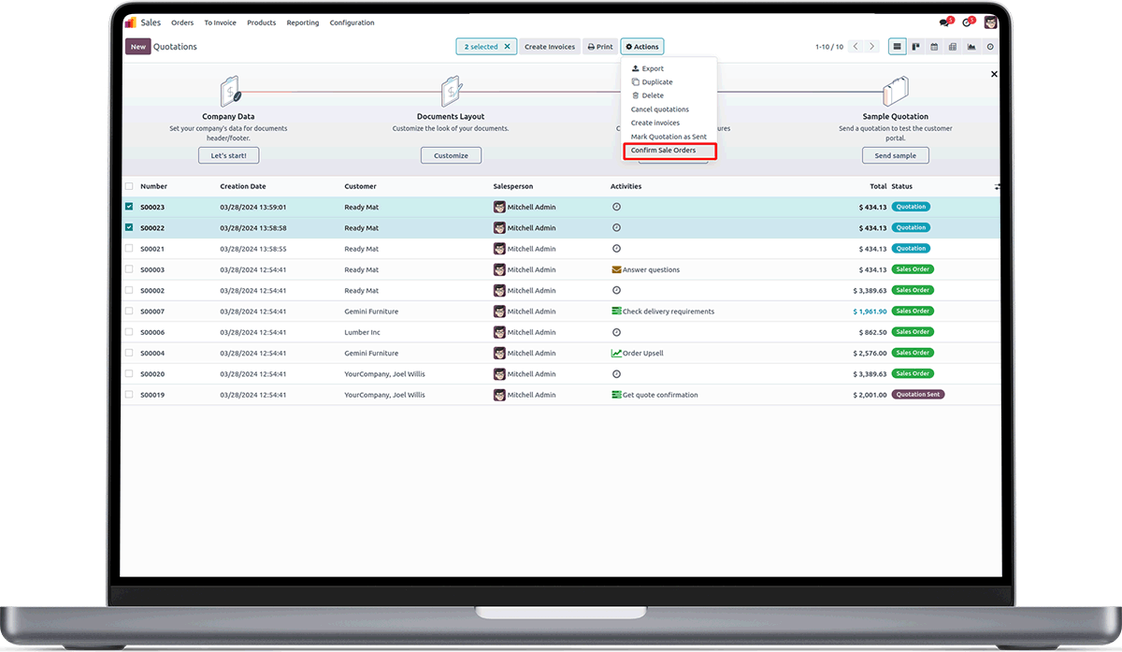Switch to kanban view
The width and height of the screenshot is (1122, 652).
916,47
